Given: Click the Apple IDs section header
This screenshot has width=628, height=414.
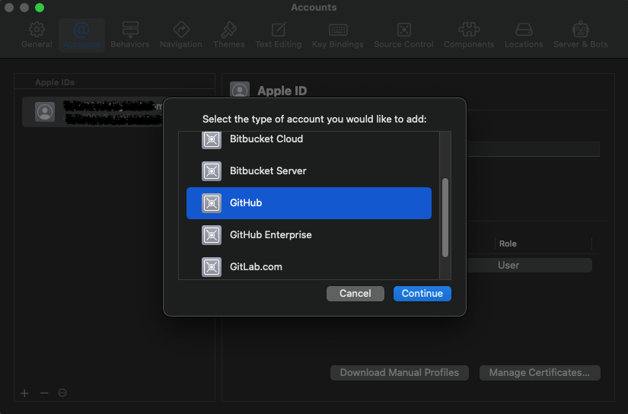Looking at the screenshot, I should tap(55, 82).
